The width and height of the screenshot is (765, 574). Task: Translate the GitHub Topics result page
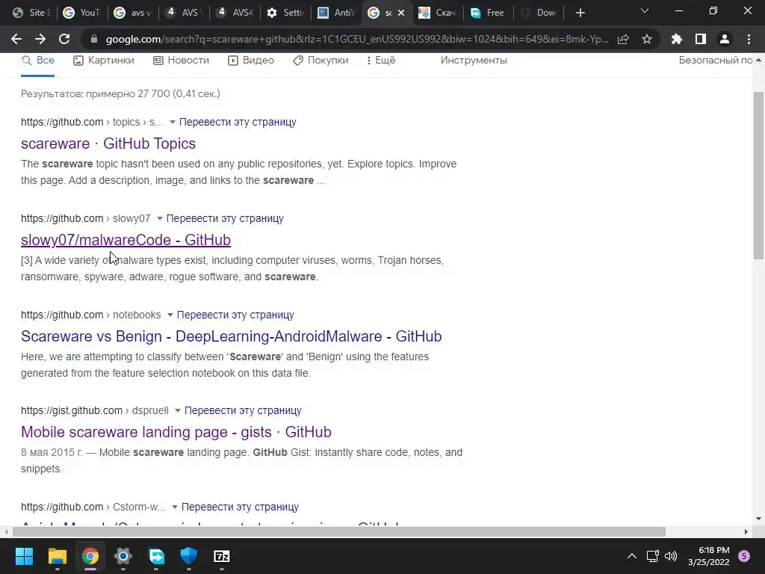[238, 122]
